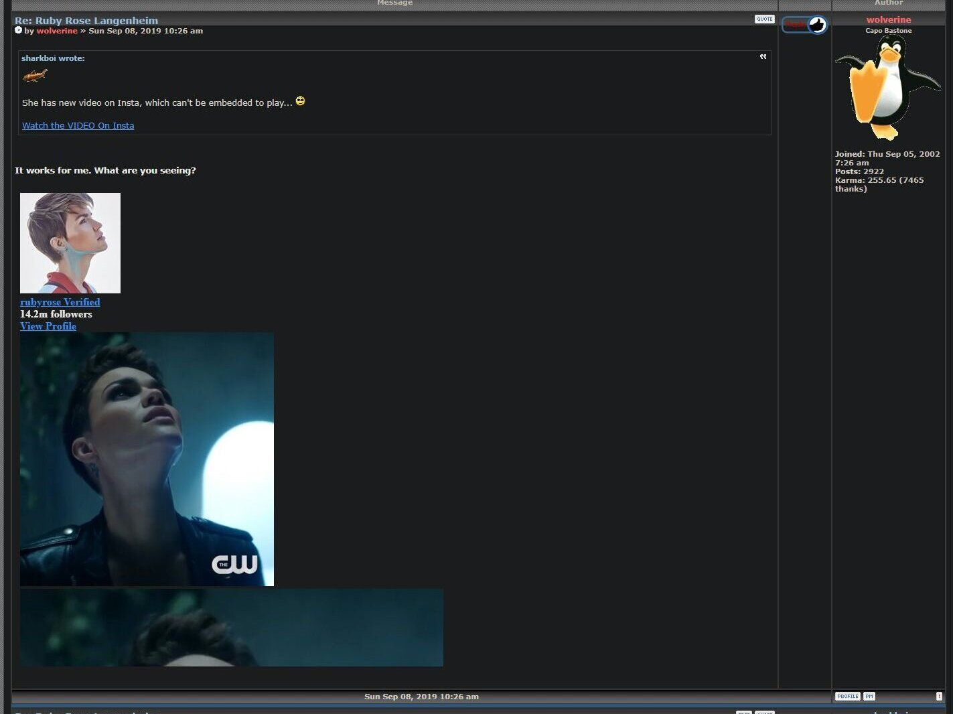Click the penguin avatar of wolverine
Image resolution: width=953 pixels, height=714 pixels.
click(887, 88)
